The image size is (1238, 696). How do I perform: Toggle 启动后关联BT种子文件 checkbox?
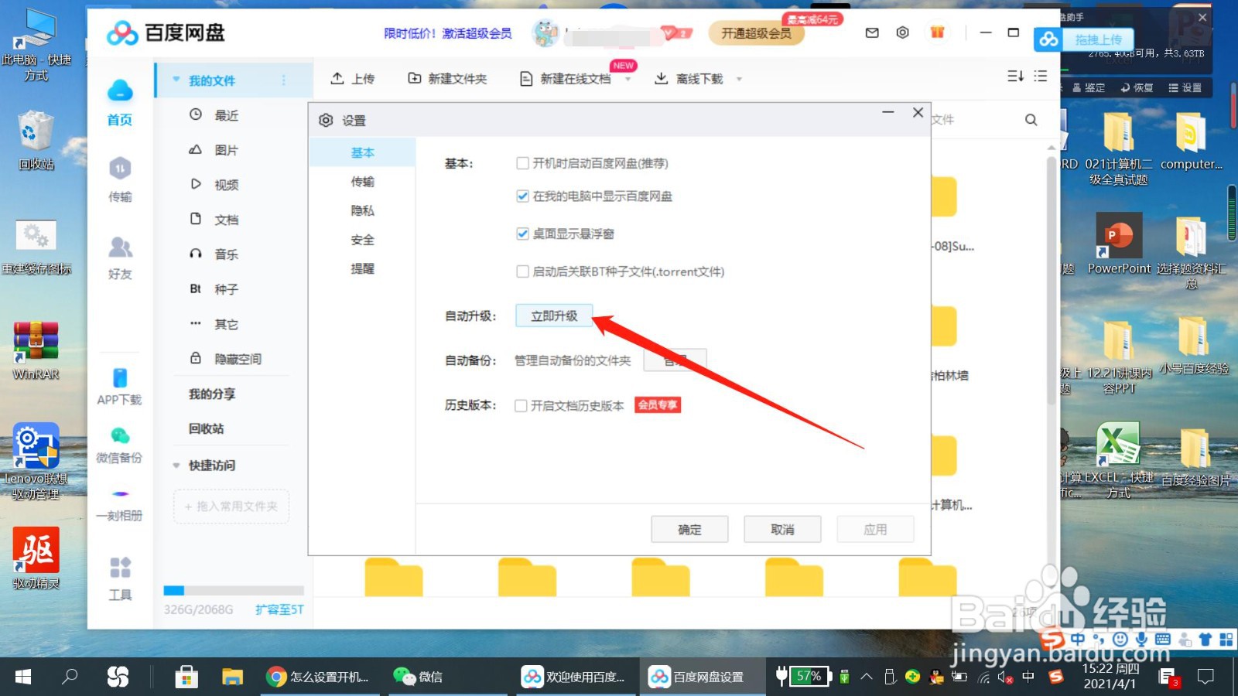523,271
